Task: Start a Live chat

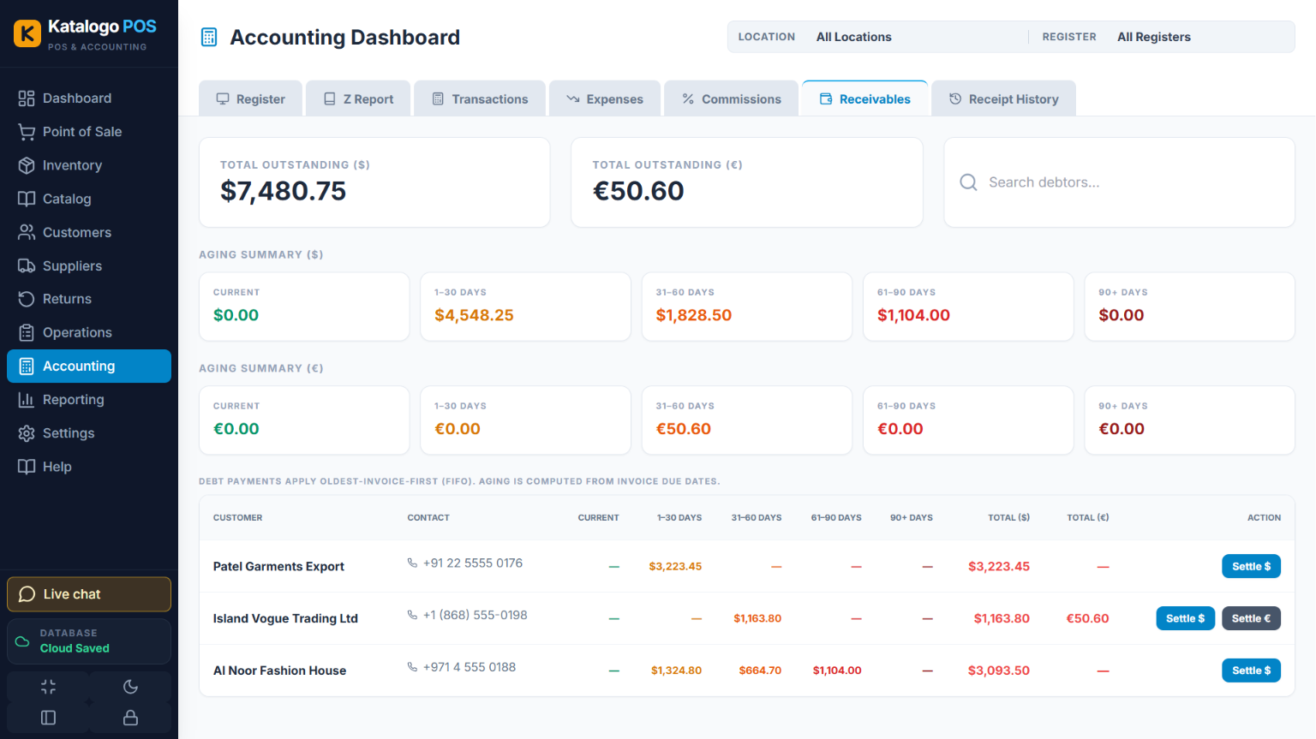Action: click(89, 594)
